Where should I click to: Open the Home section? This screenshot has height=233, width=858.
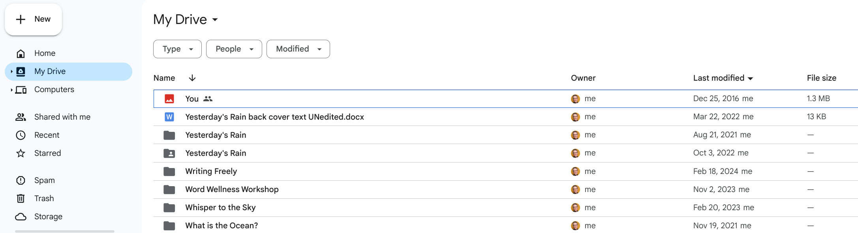click(x=45, y=53)
